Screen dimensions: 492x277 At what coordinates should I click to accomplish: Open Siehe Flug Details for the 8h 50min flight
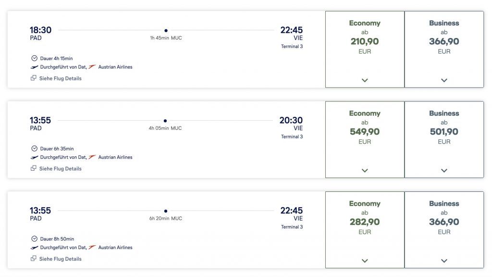60,259
